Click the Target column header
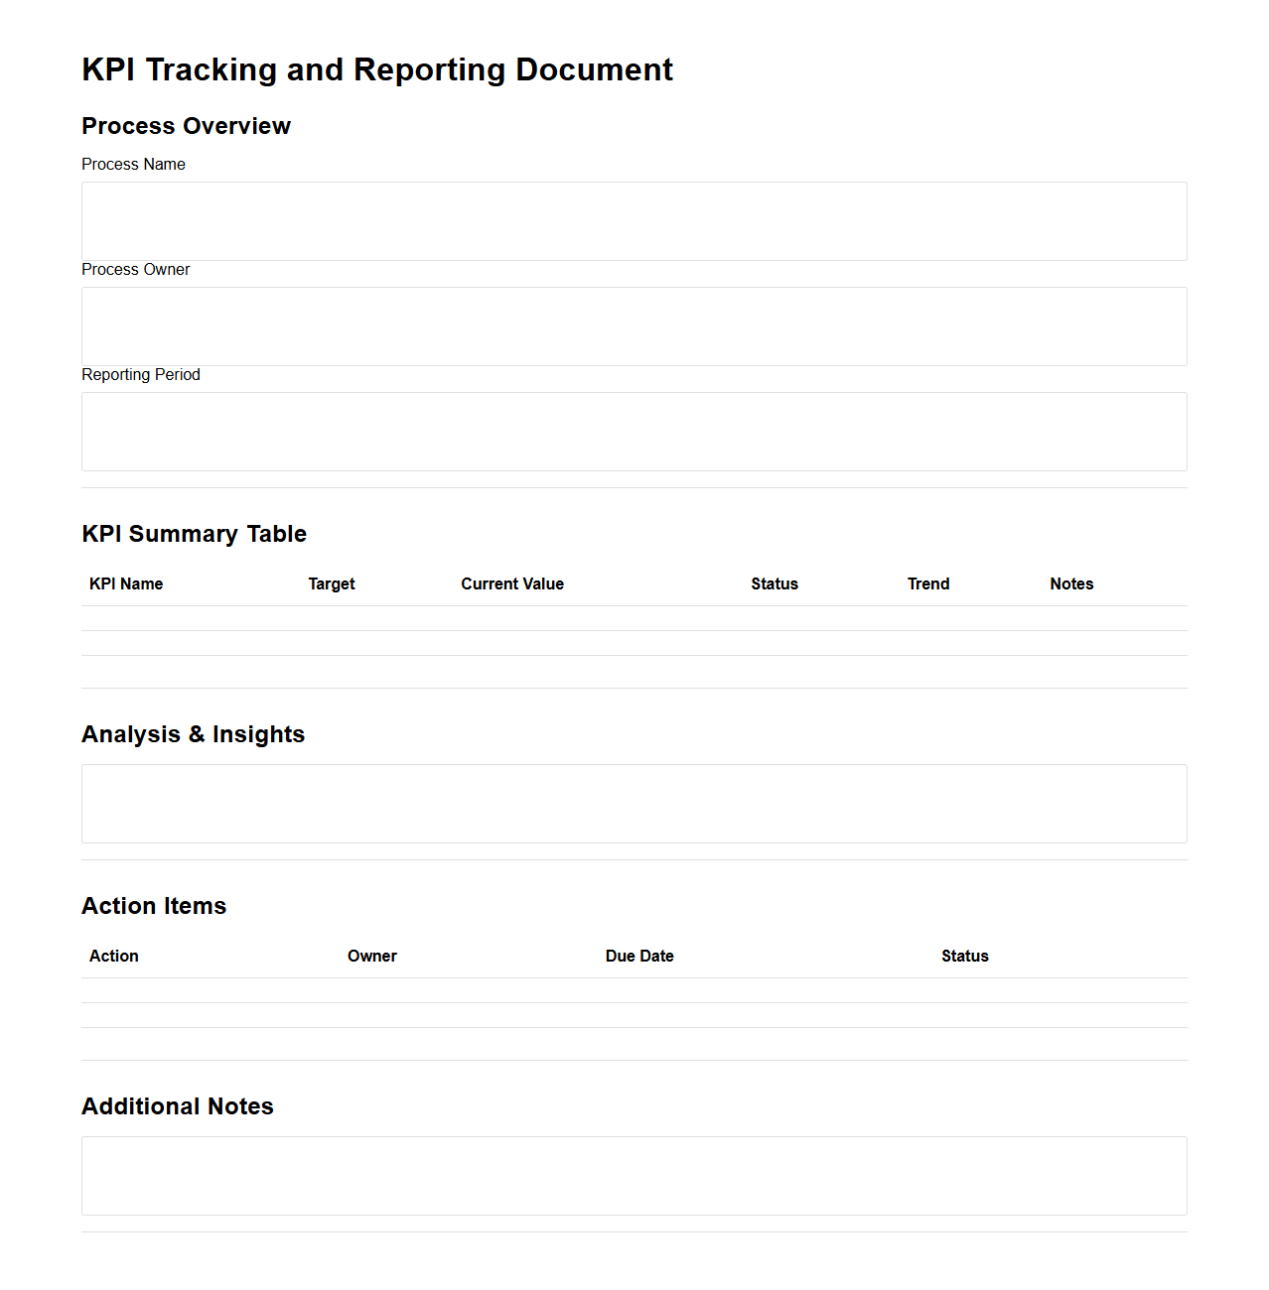Viewport: 1269px width, 1290px height. pos(332,583)
